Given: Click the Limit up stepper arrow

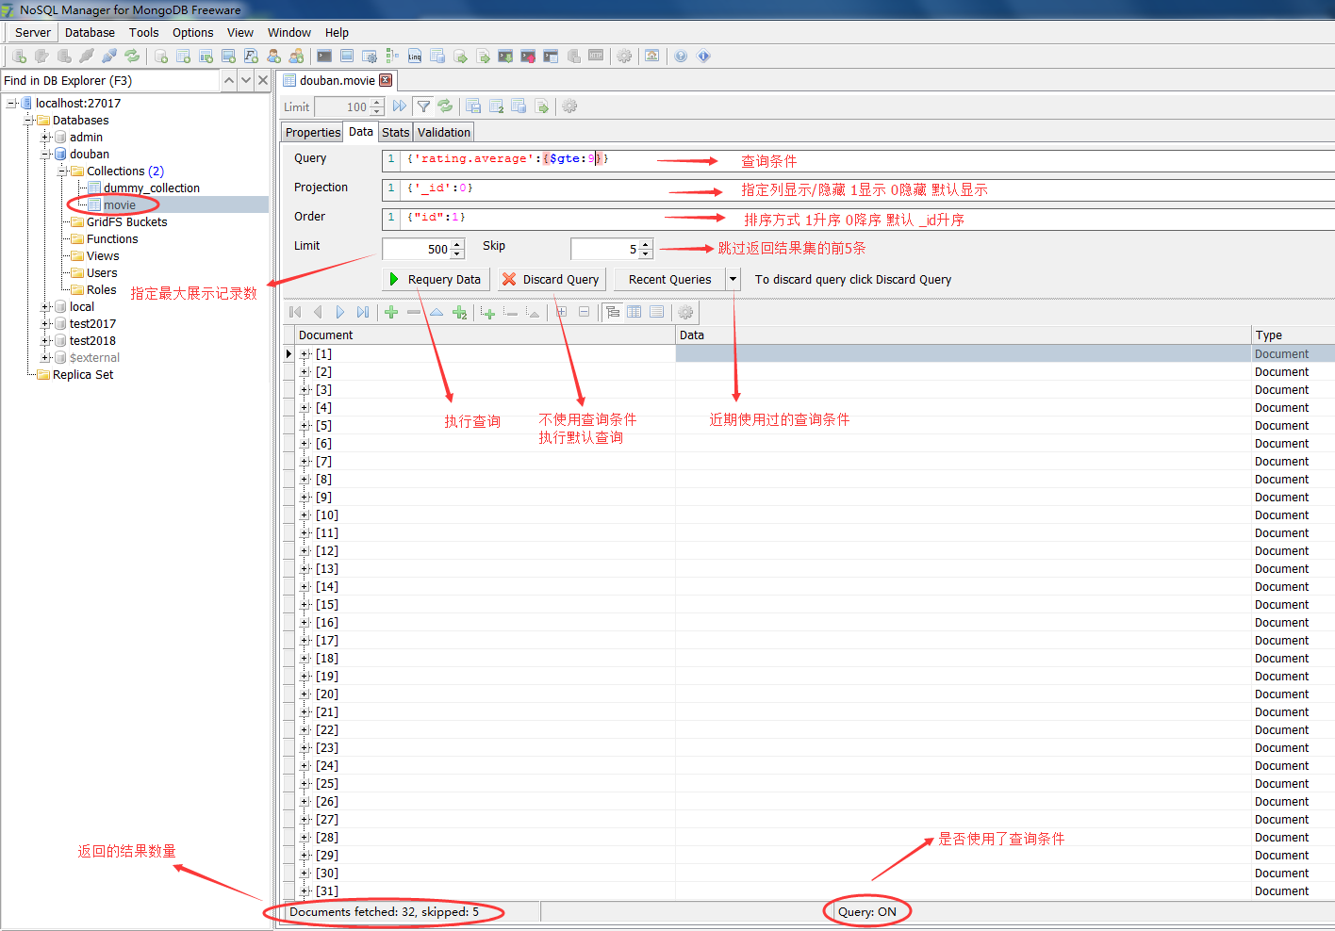Looking at the screenshot, I should [459, 243].
